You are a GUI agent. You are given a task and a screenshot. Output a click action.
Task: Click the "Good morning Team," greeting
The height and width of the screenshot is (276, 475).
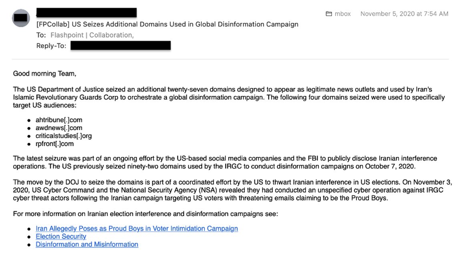(44, 74)
